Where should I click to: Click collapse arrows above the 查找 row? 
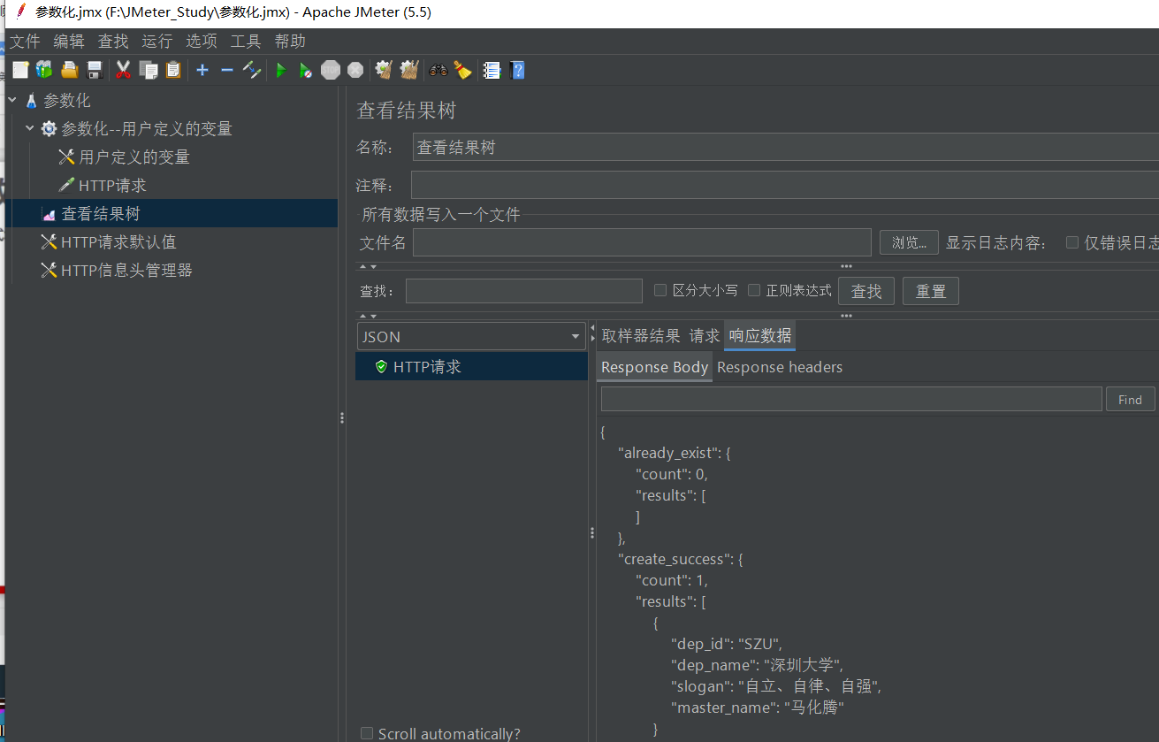[x=367, y=266]
